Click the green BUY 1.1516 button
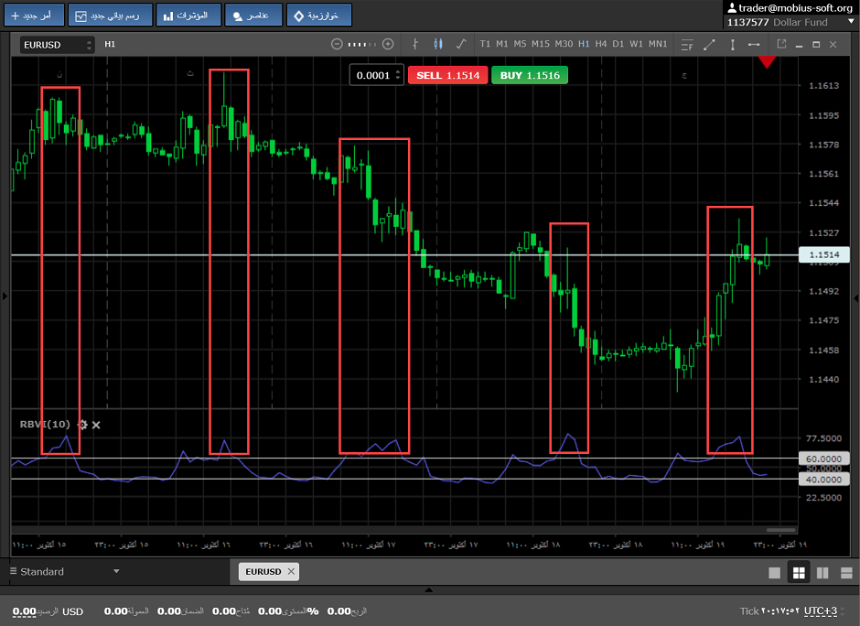The image size is (860, 626). pos(530,75)
